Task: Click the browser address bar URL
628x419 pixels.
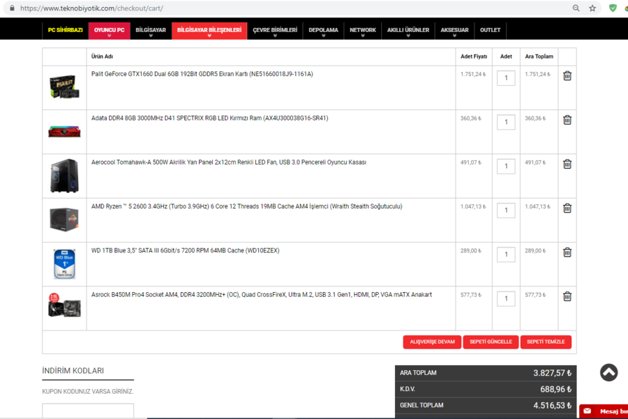Action: click(91, 8)
